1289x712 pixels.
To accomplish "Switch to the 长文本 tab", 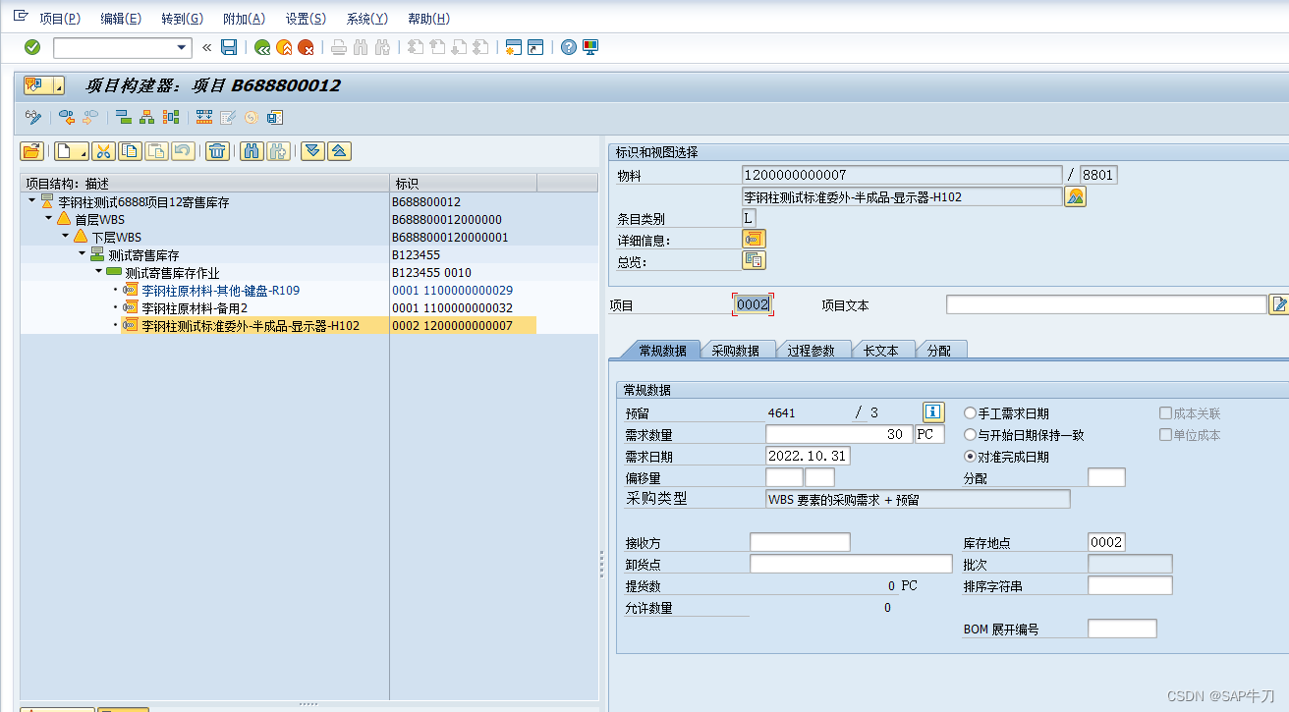I will click(880, 351).
